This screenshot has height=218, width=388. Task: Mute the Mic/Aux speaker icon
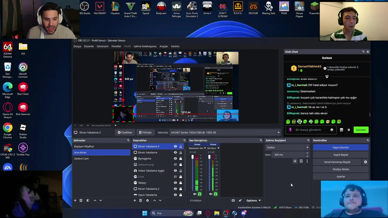211,194
